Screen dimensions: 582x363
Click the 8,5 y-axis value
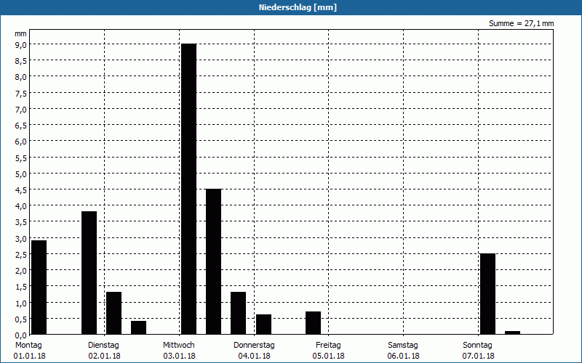[x=21, y=61]
